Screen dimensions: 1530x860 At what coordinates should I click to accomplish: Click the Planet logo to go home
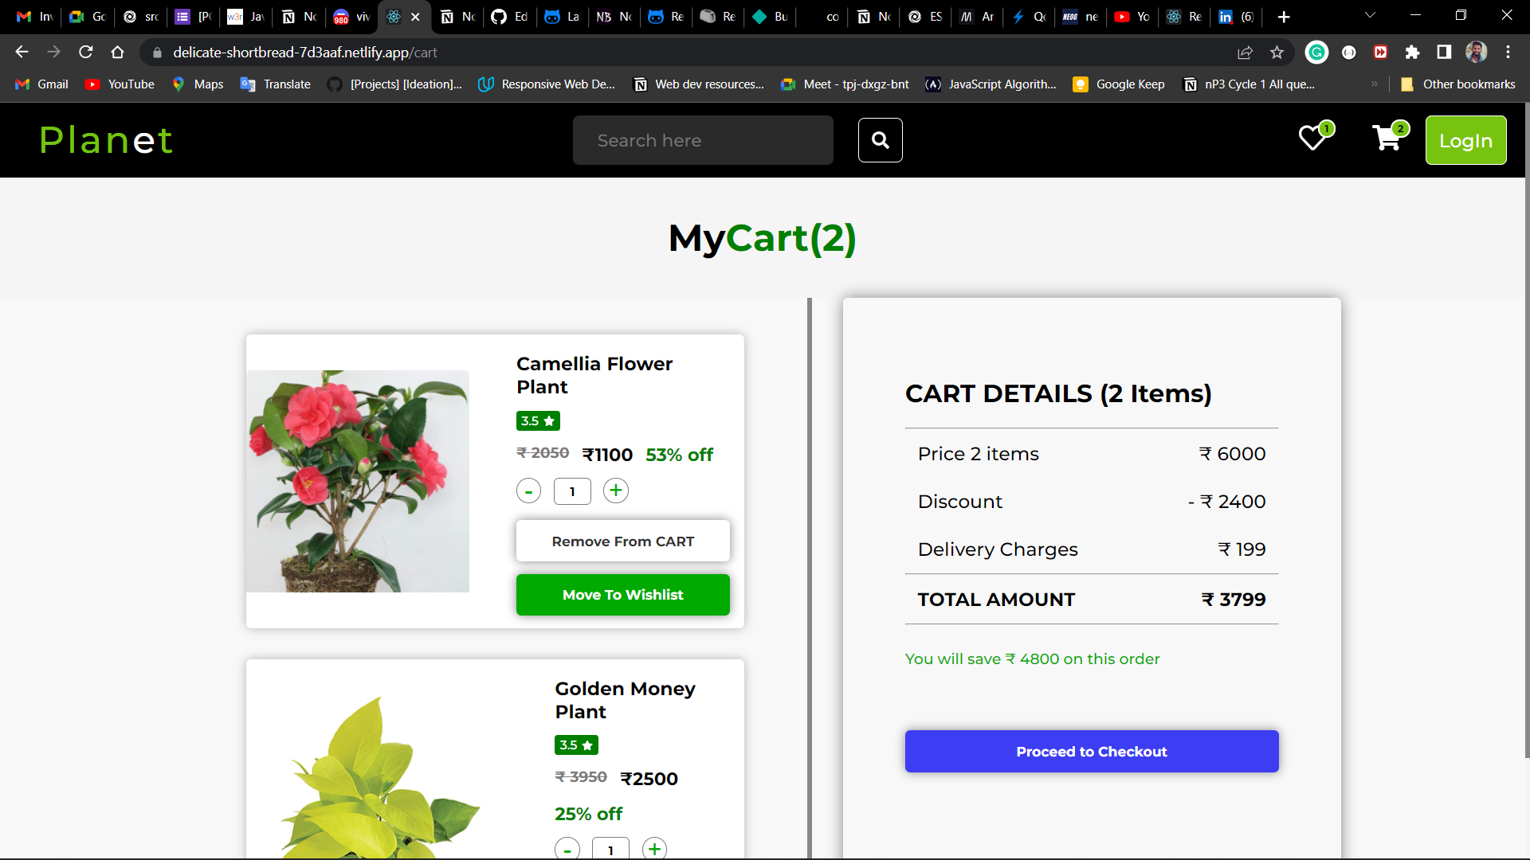coord(106,139)
